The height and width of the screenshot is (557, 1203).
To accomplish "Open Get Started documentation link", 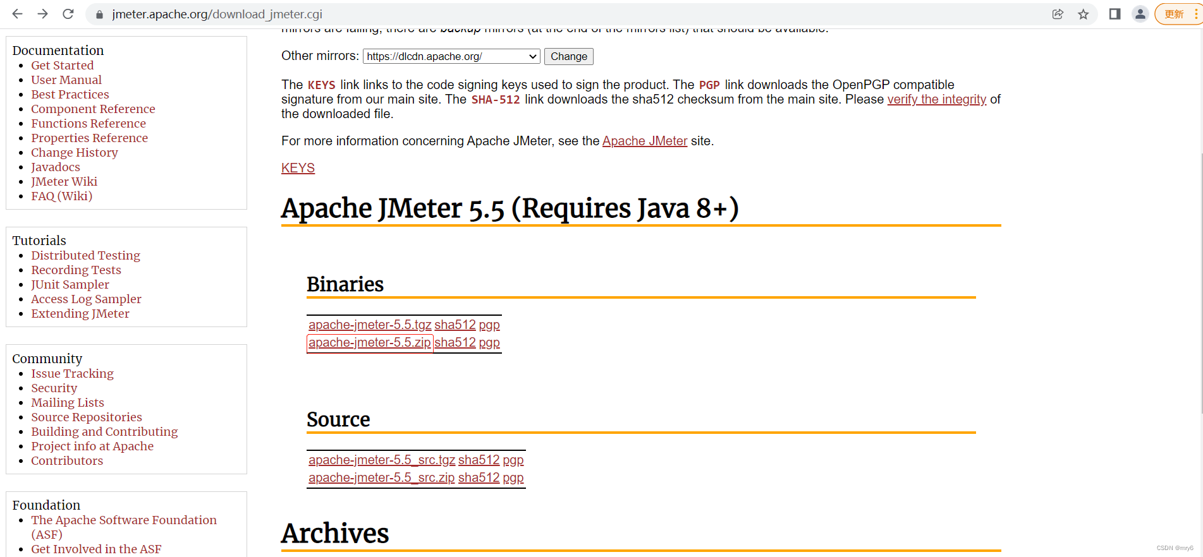I will tap(63, 65).
